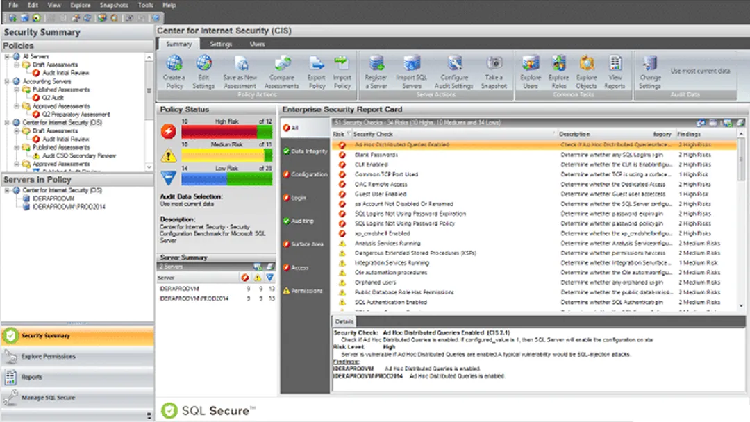
Task: Filter report card by Surface Area
Action: 305,244
